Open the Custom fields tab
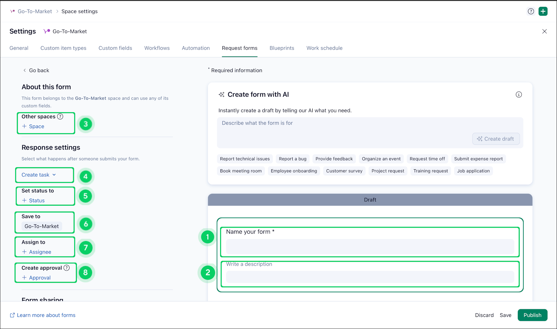 point(115,48)
